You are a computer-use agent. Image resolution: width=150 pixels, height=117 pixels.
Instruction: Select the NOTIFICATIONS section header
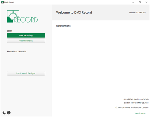[x=63, y=26]
